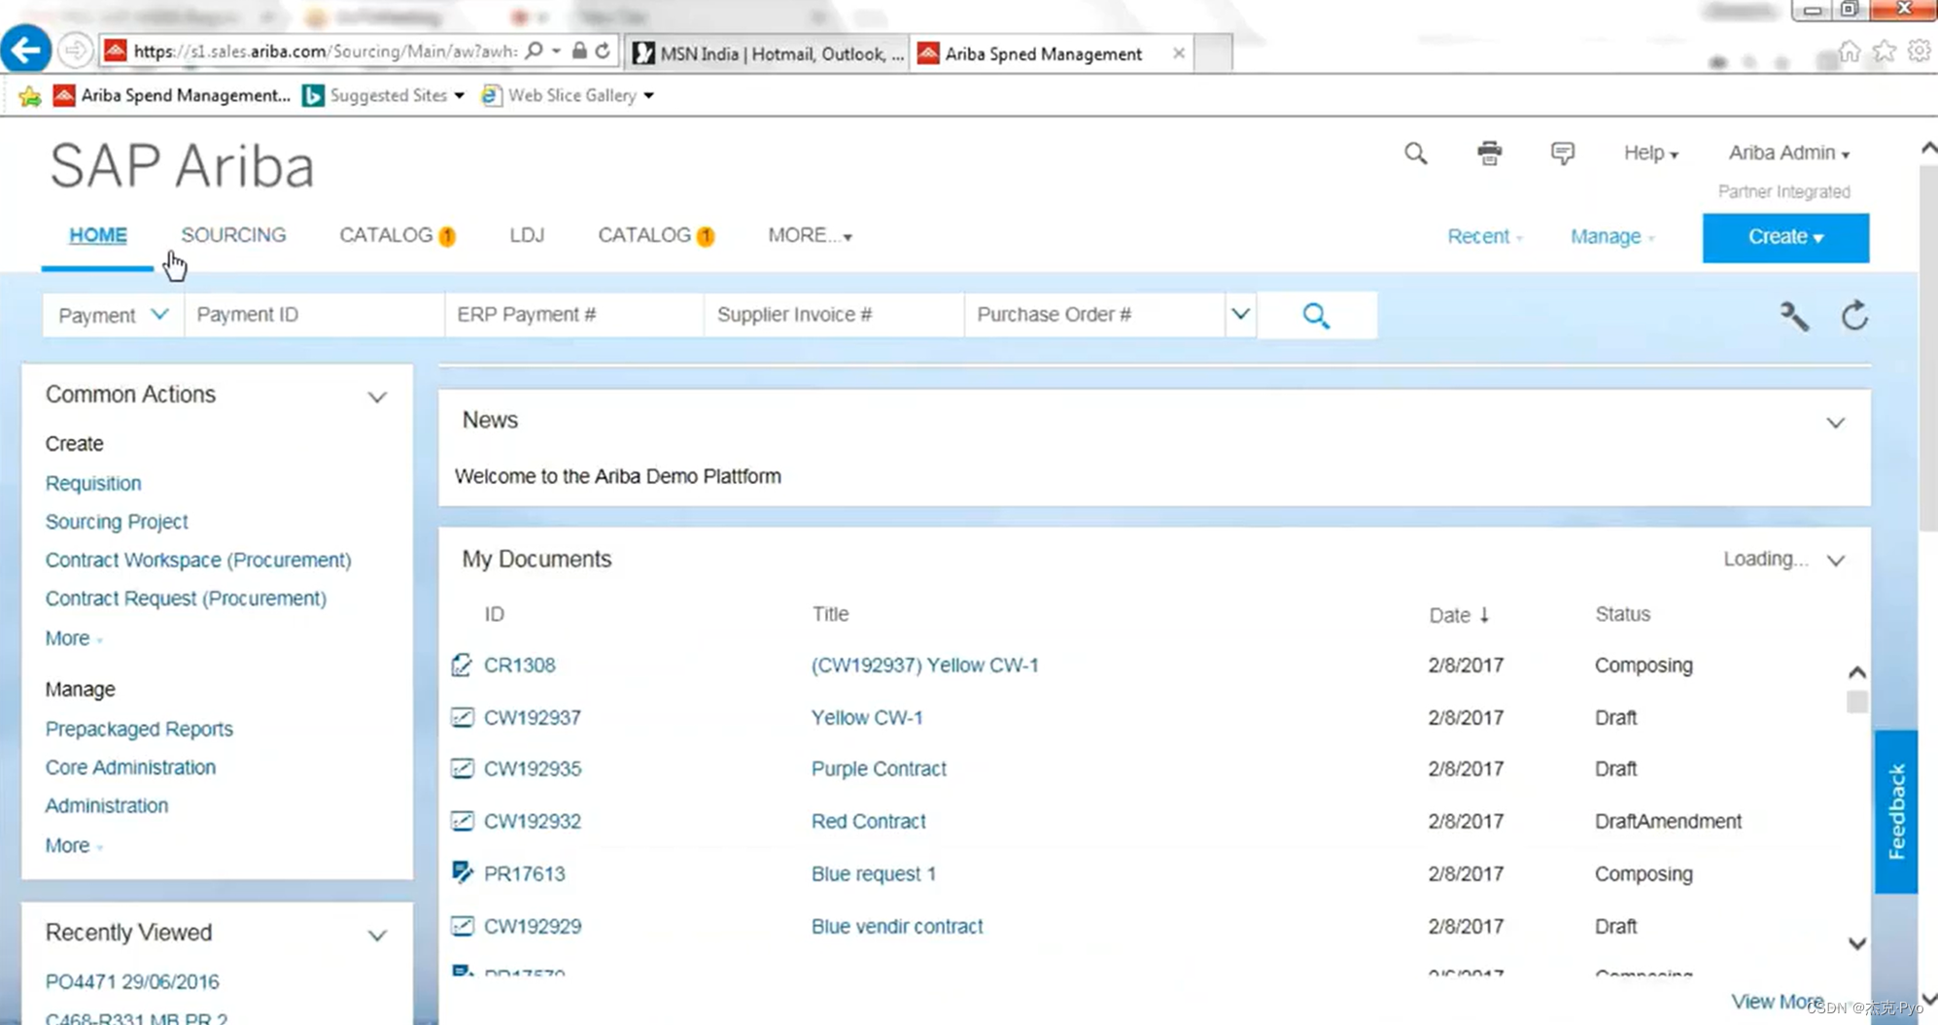Click the printer icon in header
1938x1025 pixels.
coord(1489,154)
